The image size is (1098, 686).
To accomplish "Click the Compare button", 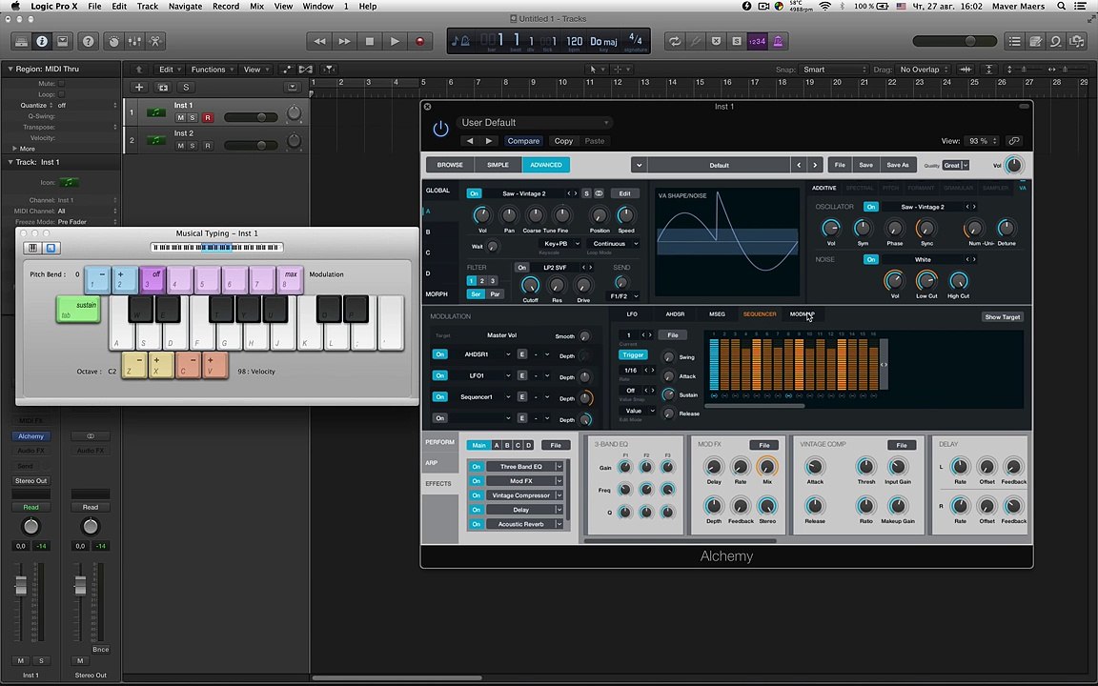I will pos(523,141).
